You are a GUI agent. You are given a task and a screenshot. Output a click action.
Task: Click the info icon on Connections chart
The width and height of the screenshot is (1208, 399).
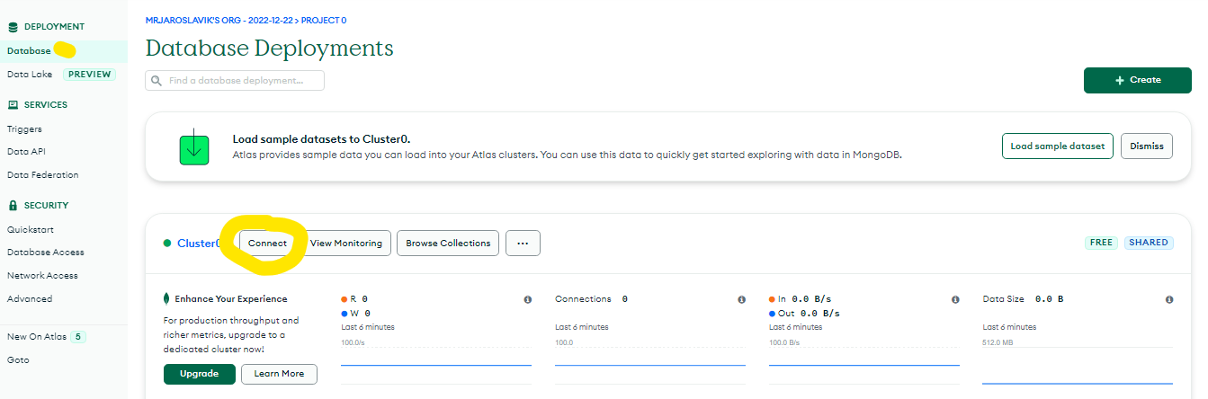742,299
